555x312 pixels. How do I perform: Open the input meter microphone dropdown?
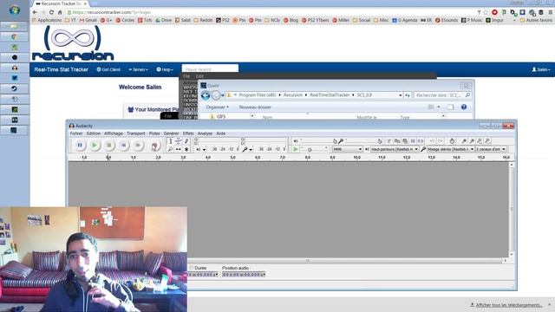pos(251,150)
